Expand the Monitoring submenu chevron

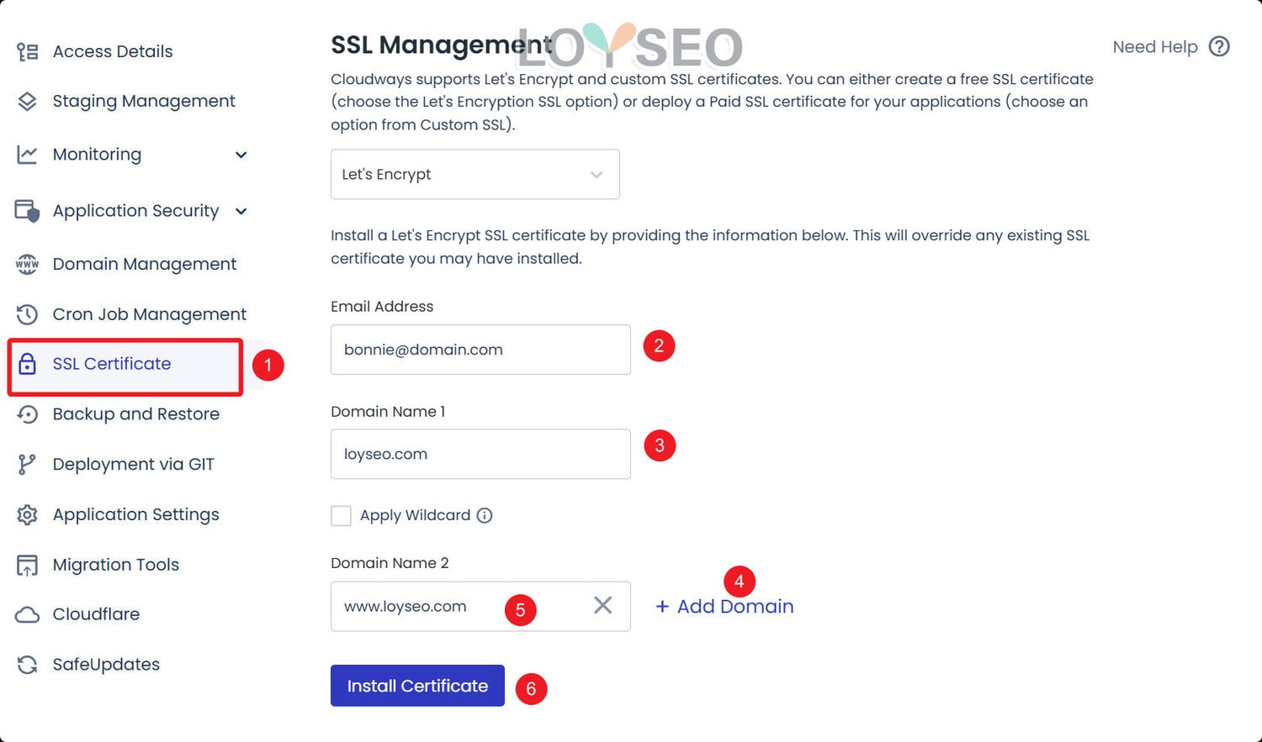[x=241, y=155]
